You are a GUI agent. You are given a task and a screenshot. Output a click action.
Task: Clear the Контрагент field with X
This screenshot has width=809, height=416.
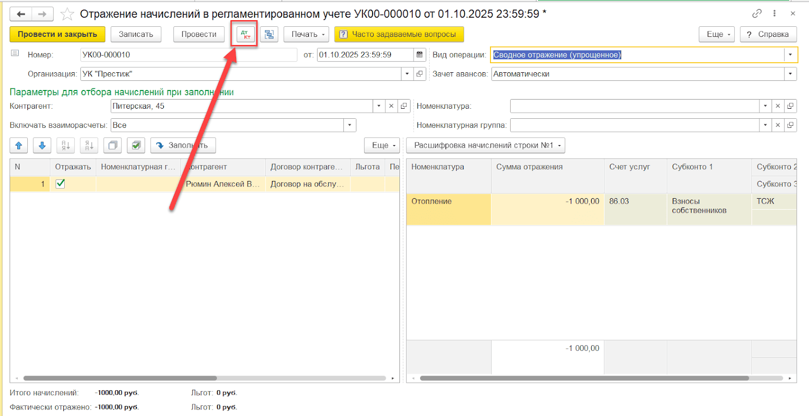[391, 106]
